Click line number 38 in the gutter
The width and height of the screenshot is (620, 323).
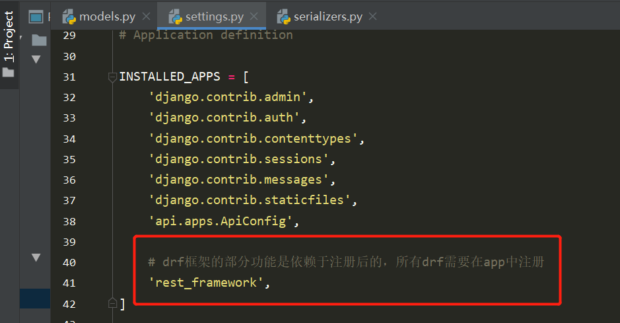point(69,221)
